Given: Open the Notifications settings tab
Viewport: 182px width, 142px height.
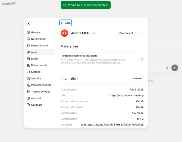Looking at the screenshot, I should [x=40, y=39].
